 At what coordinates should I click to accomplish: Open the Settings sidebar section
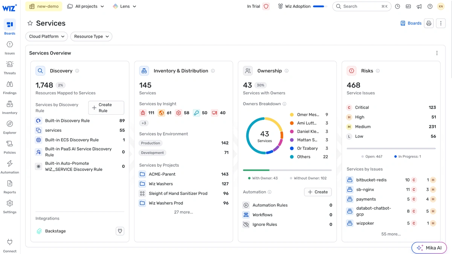pyautogui.click(x=10, y=207)
